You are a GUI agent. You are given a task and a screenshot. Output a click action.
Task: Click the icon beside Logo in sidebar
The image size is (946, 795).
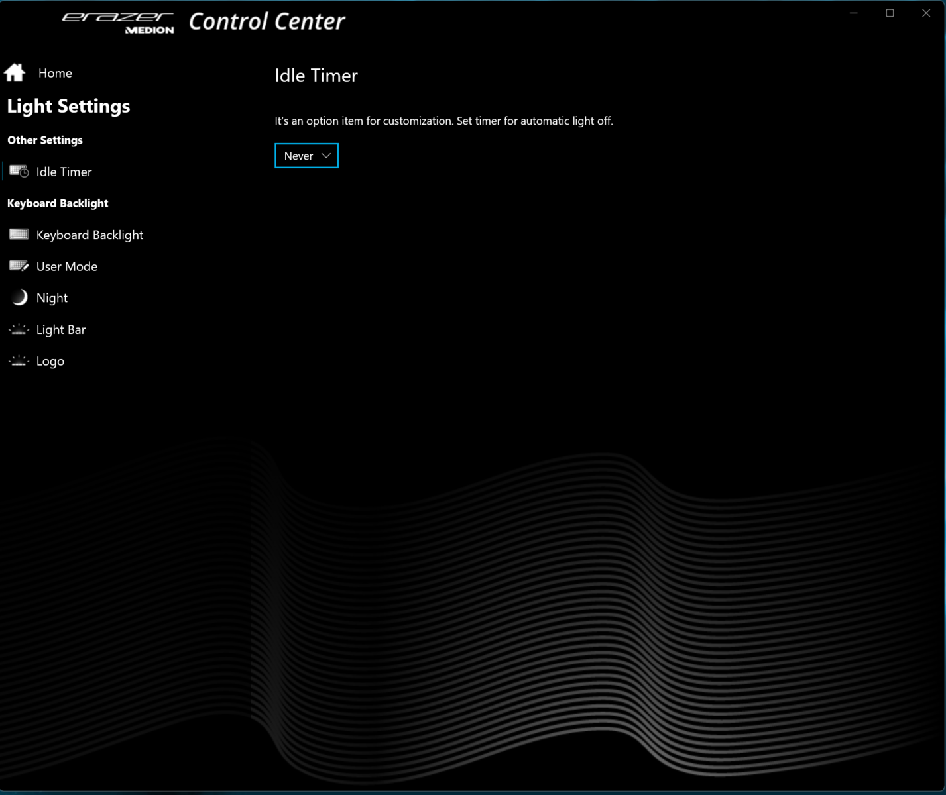[19, 361]
